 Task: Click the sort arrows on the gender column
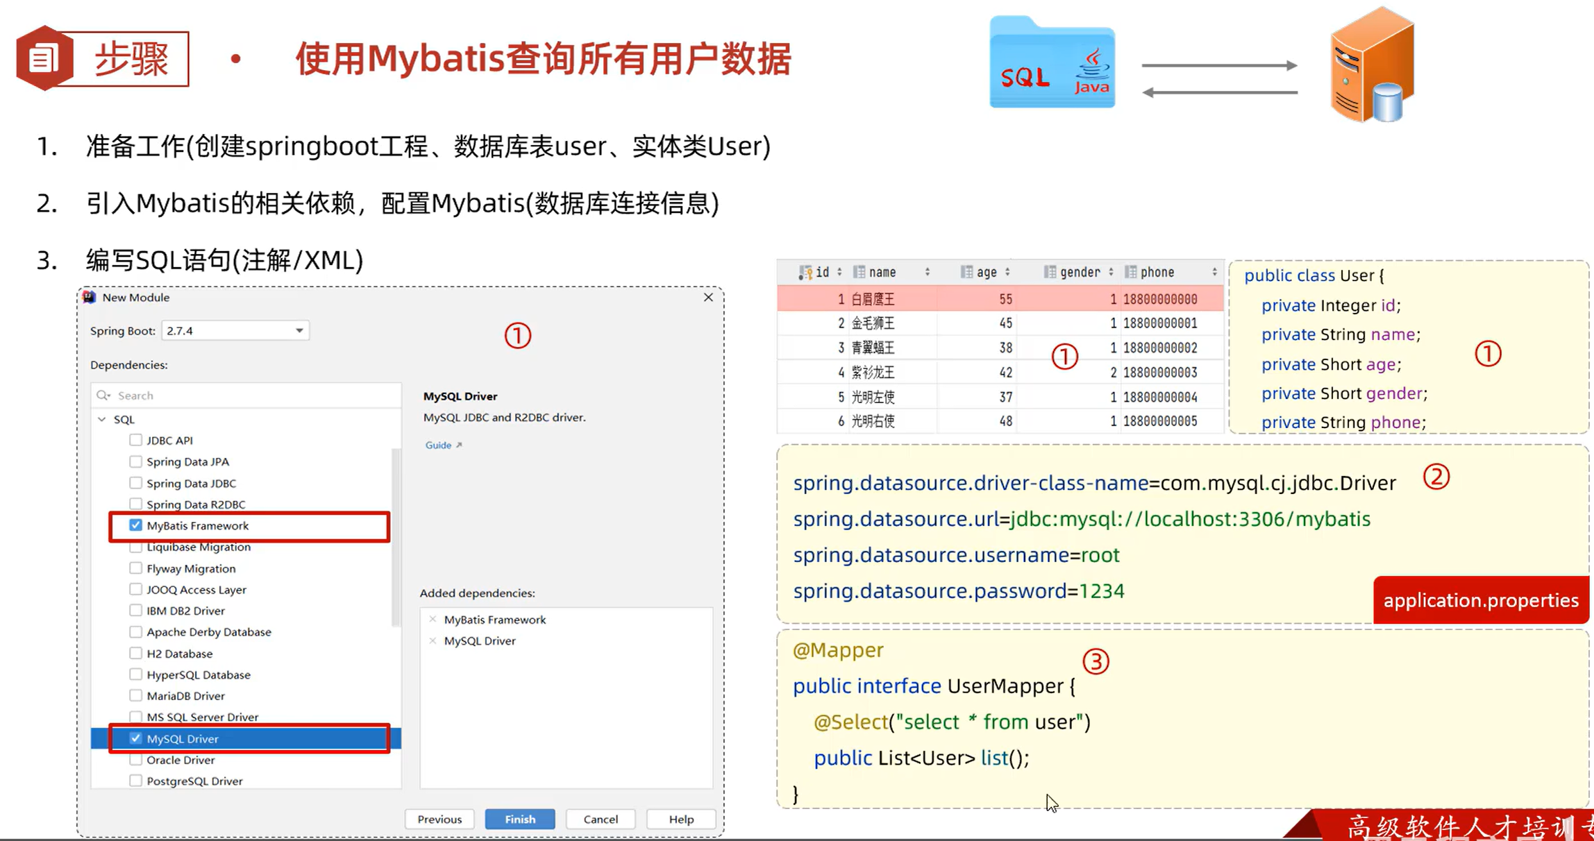point(1112,271)
